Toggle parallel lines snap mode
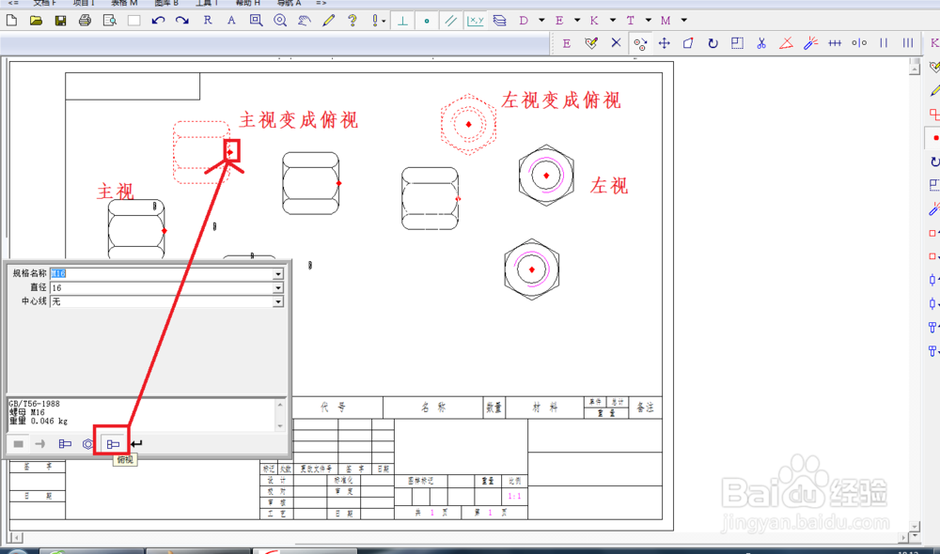 tap(451, 21)
